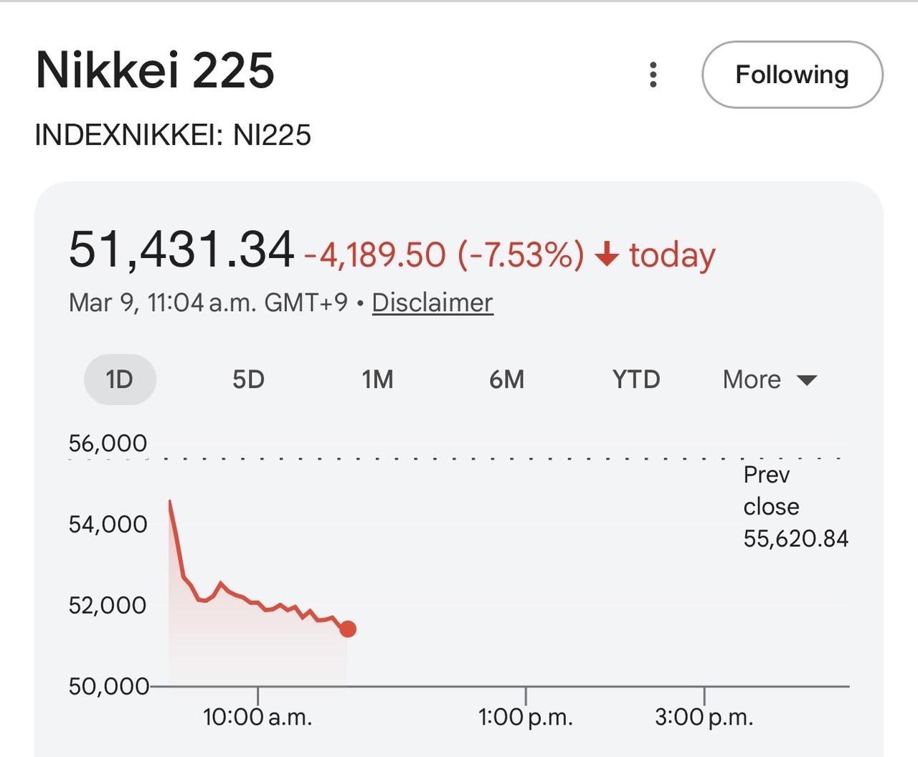Select the YTD range tab

(x=635, y=379)
